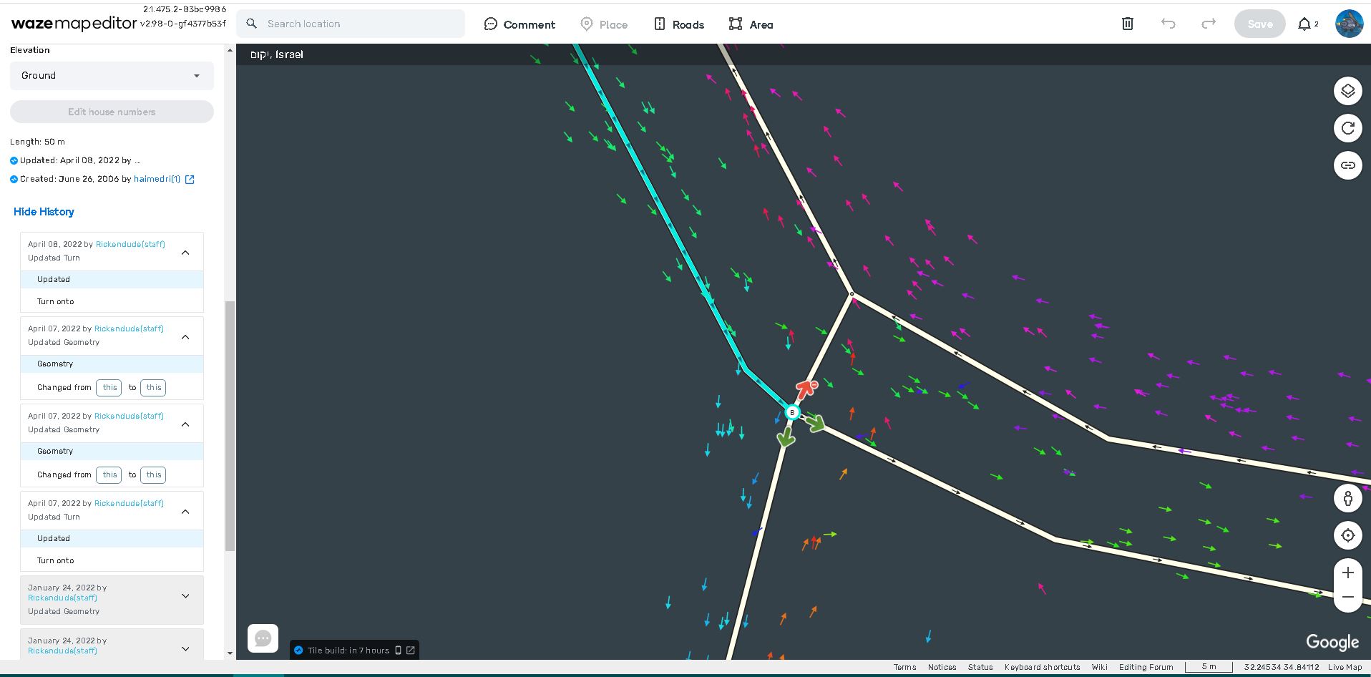1371x677 pixels.
Task: Toggle the green eastward turn arrow
Action: coord(815,424)
